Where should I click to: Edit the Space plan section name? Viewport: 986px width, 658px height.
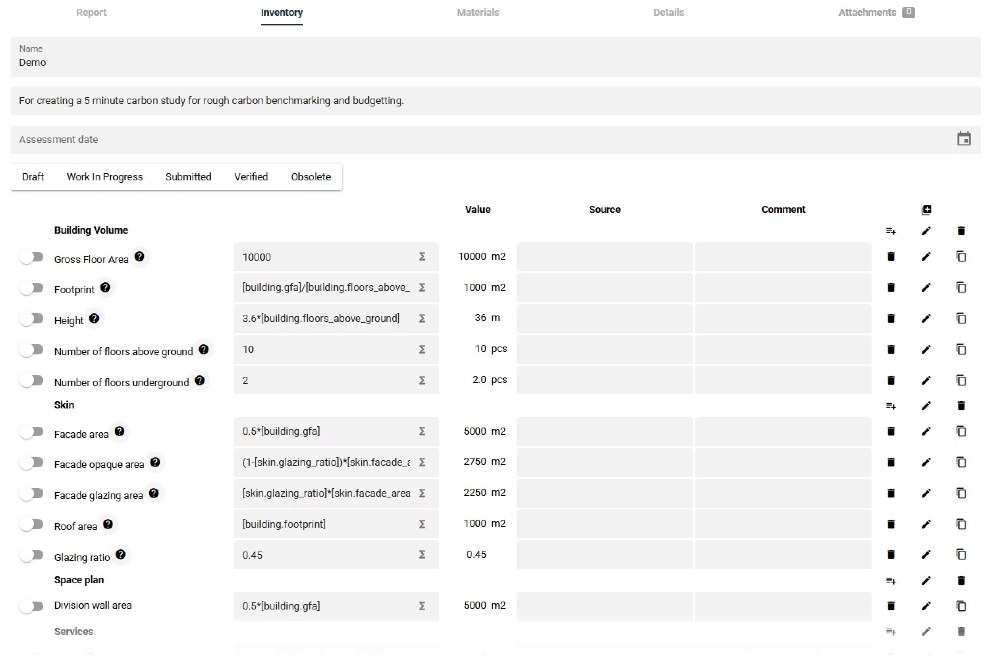[x=926, y=581]
